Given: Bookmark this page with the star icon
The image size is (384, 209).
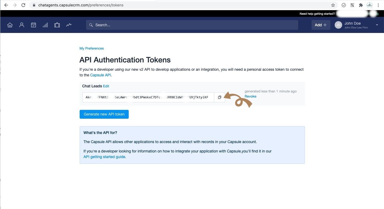Looking at the screenshot, I should click(x=333, y=5).
